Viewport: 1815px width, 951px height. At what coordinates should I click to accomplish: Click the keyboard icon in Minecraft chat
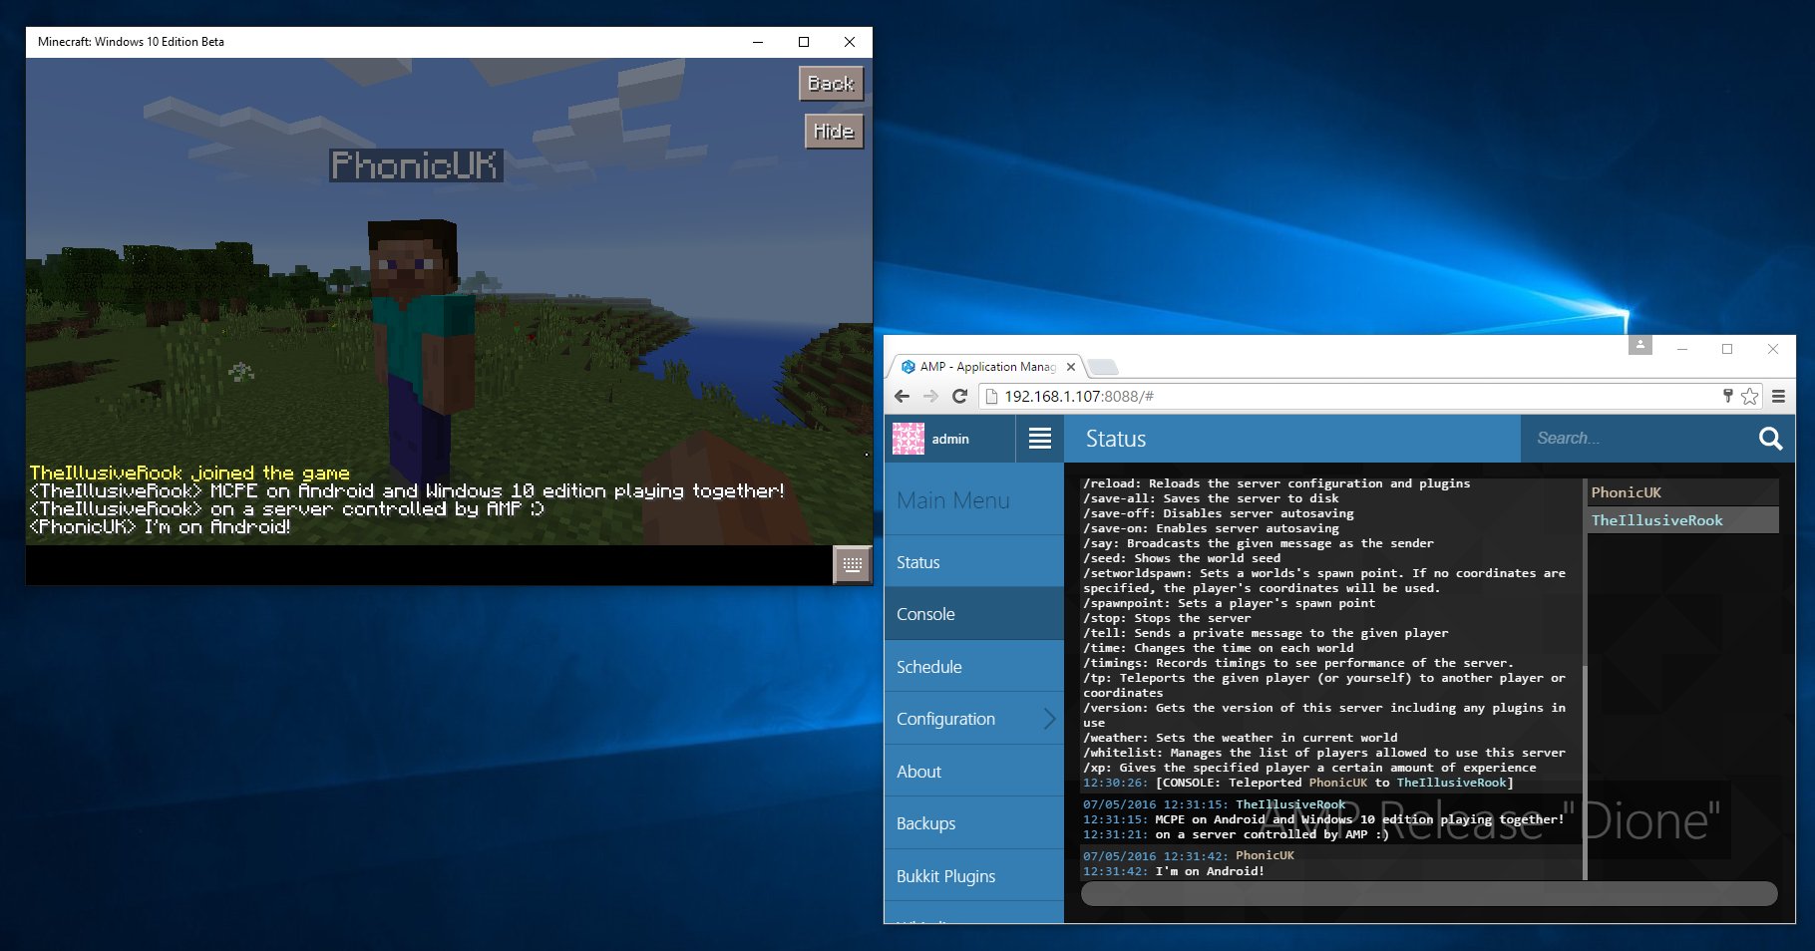[852, 564]
